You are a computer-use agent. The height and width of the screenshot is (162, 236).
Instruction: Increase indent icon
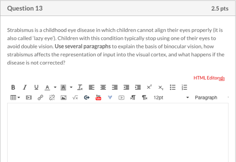pyautogui.click(x=138, y=87)
